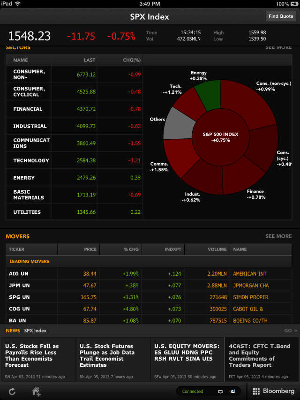
Task: Tap the add-to-home house icon
Action: pos(36,392)
